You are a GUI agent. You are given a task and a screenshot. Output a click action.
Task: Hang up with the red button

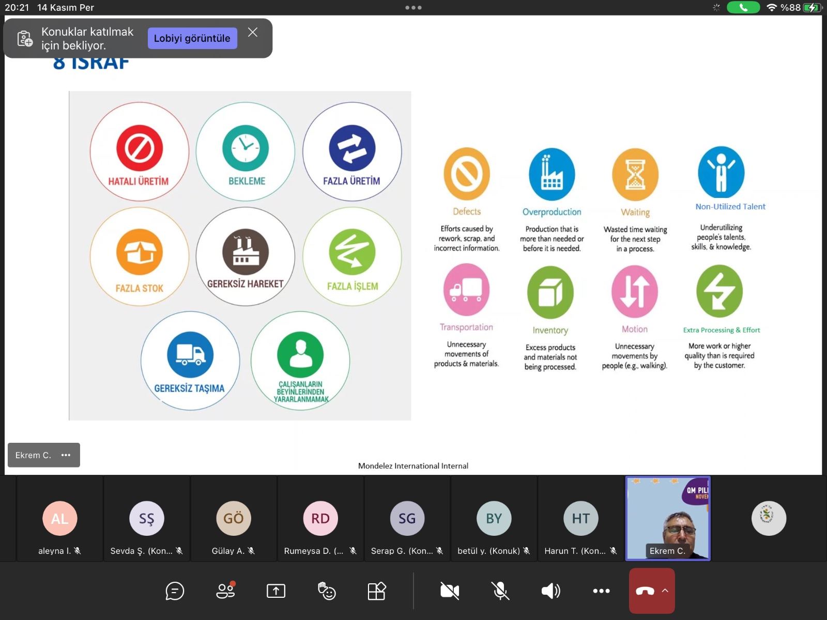pos(645,591)
